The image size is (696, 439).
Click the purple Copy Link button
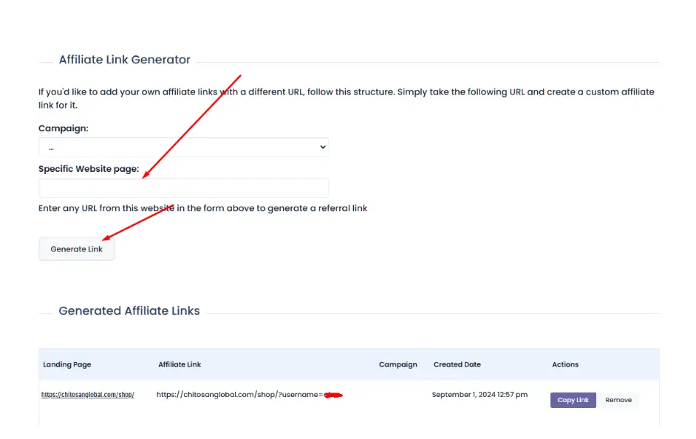pos(573,400)
